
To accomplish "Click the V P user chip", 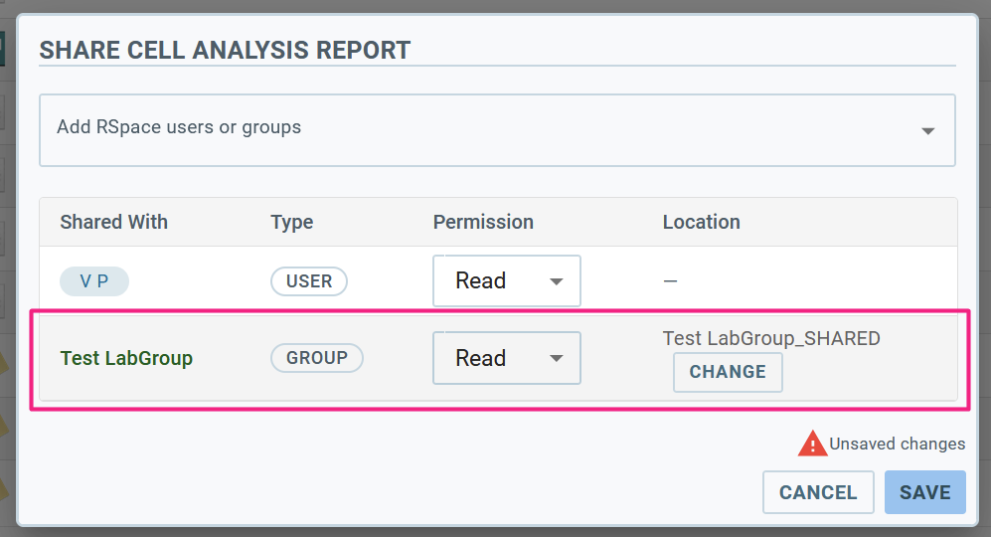I will click(x=94, y=281).
